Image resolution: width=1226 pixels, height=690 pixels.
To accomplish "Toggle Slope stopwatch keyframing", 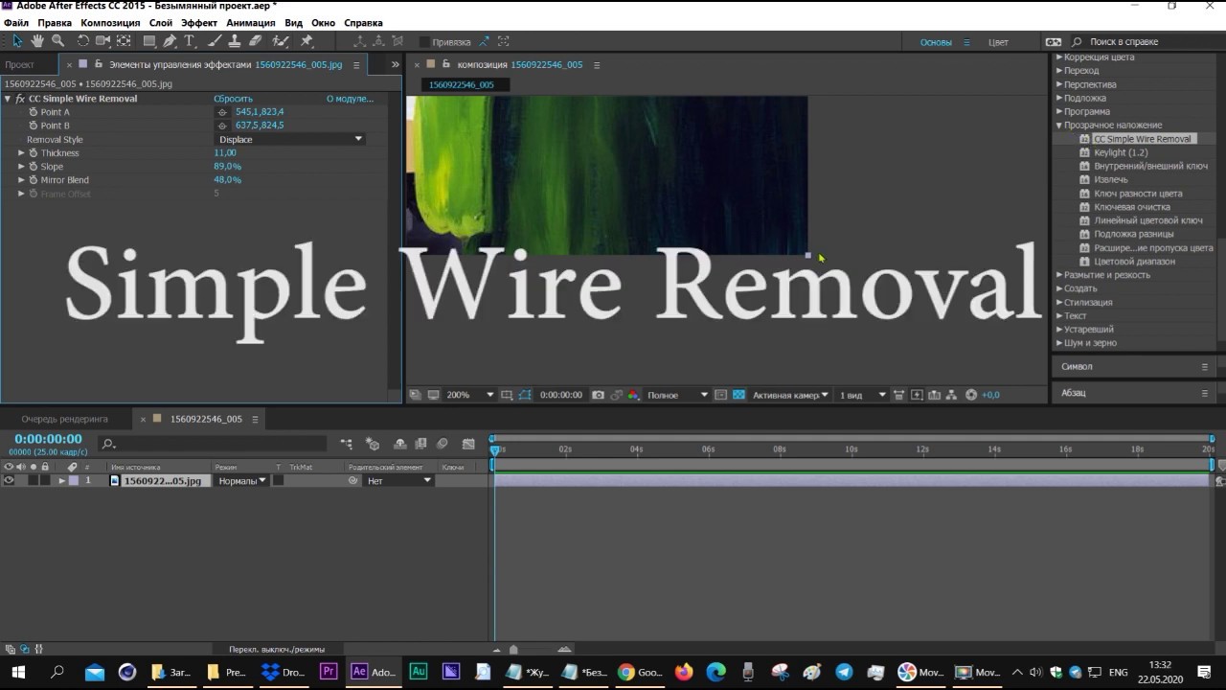I will click(x=33, y=167).
